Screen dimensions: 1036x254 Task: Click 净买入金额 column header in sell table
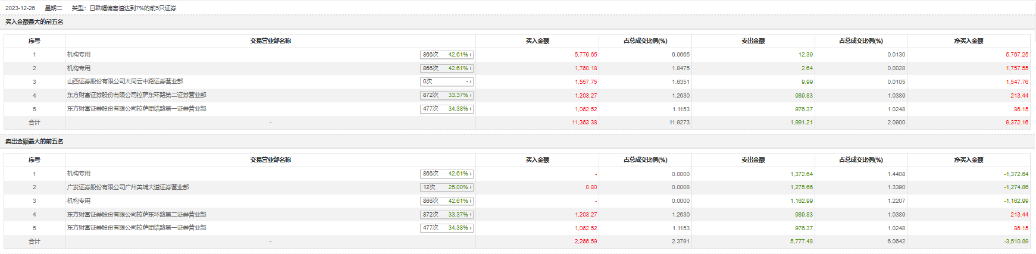(968, 160)
